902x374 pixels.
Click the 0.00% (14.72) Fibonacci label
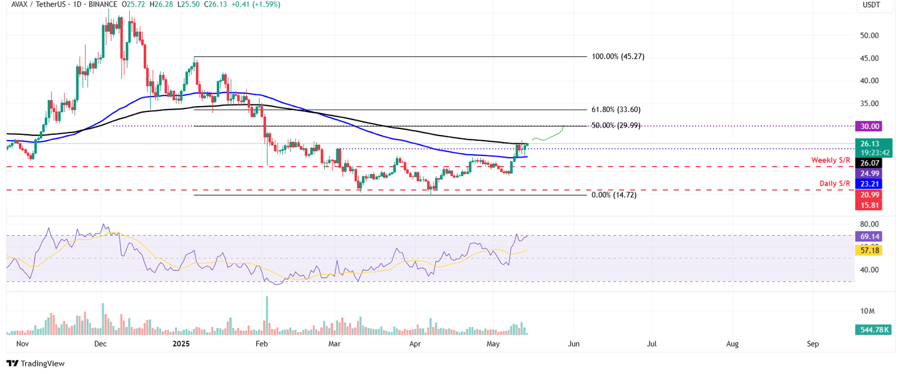[x=613, y=195]
